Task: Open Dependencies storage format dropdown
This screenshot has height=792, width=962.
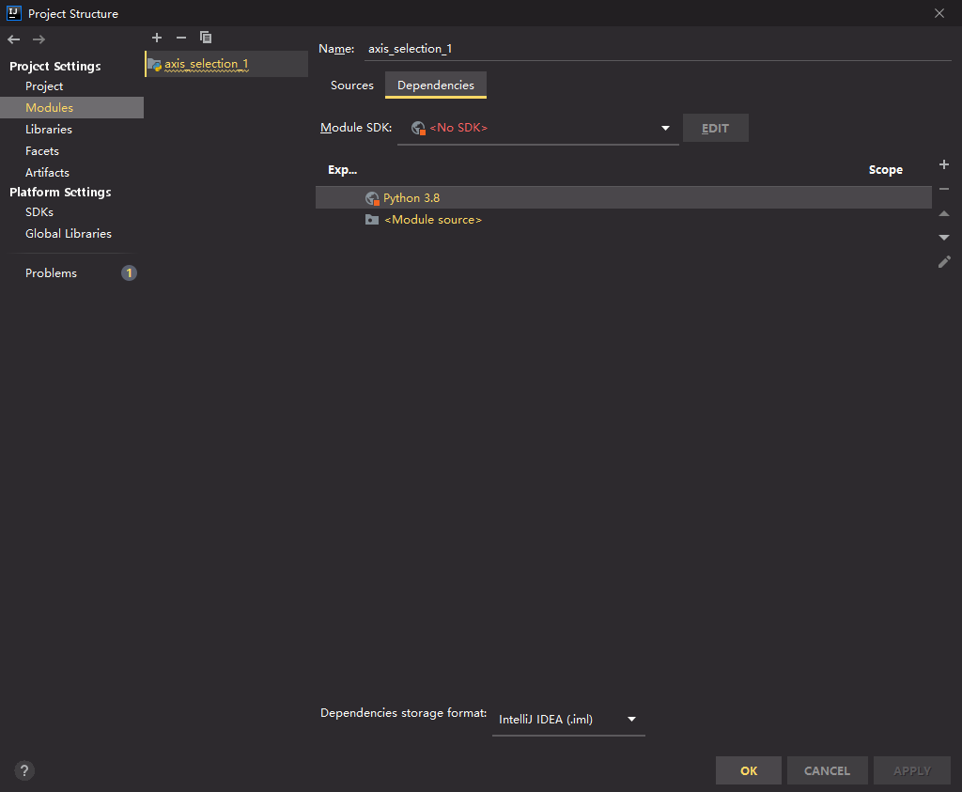Action: (x=568, y=719)
